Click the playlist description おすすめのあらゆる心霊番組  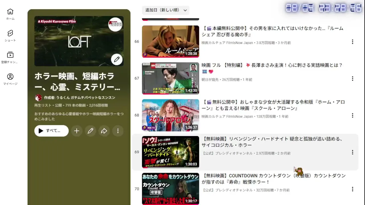pyautogui.click(x=79, y=116)
